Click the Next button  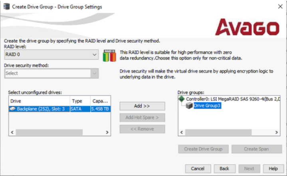coord(249,169)
